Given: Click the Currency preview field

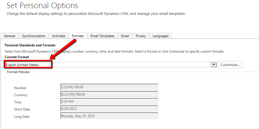Looking at the screenshot, I should [109, 94].
